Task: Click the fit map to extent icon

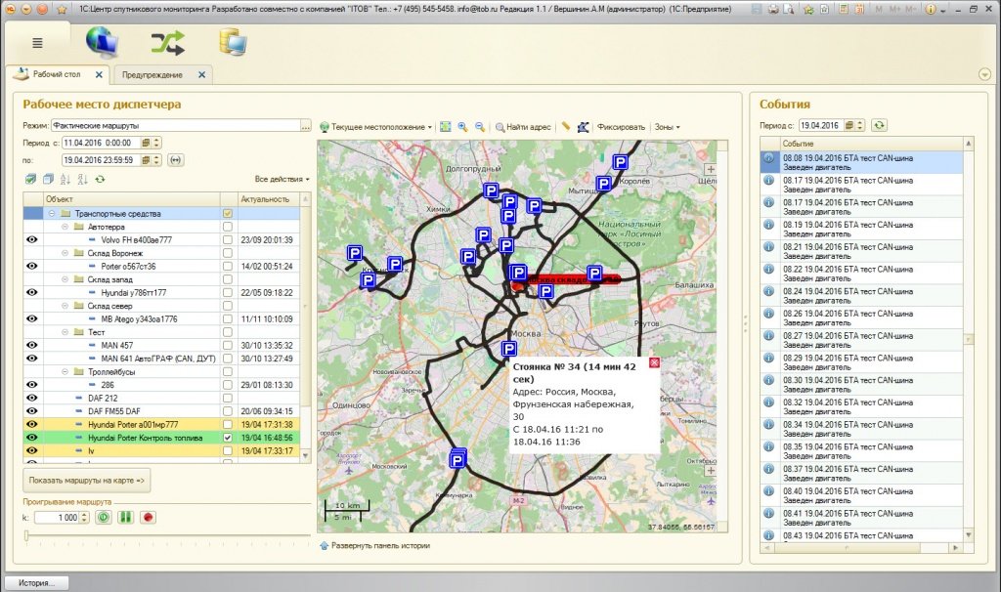Action: 446,127
